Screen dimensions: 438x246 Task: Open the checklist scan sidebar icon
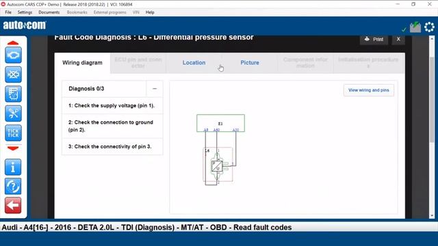[13, 94]
